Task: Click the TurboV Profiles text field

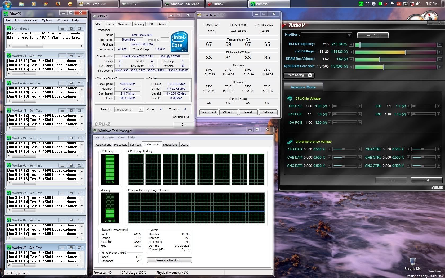Action: click(323, 35)
